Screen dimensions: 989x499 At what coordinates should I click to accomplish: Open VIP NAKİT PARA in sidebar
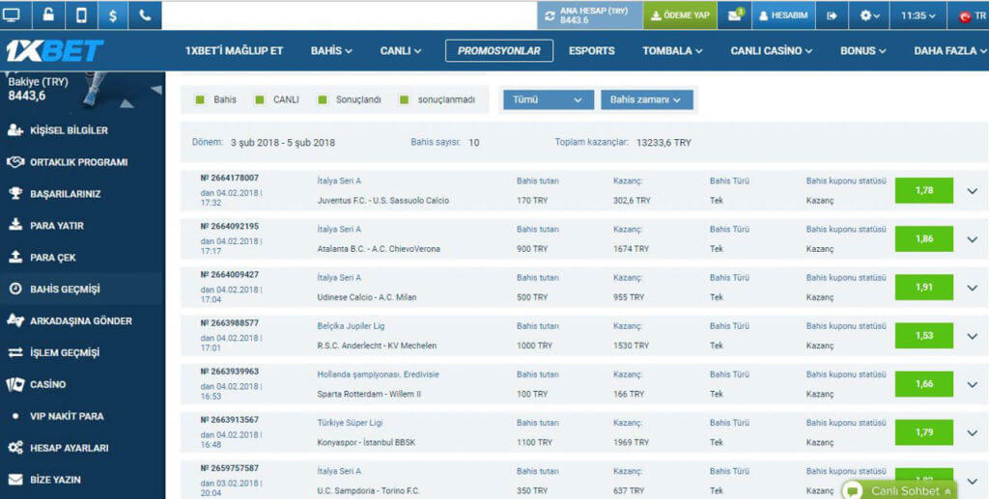pyautogui.click(x=67, y=416)
